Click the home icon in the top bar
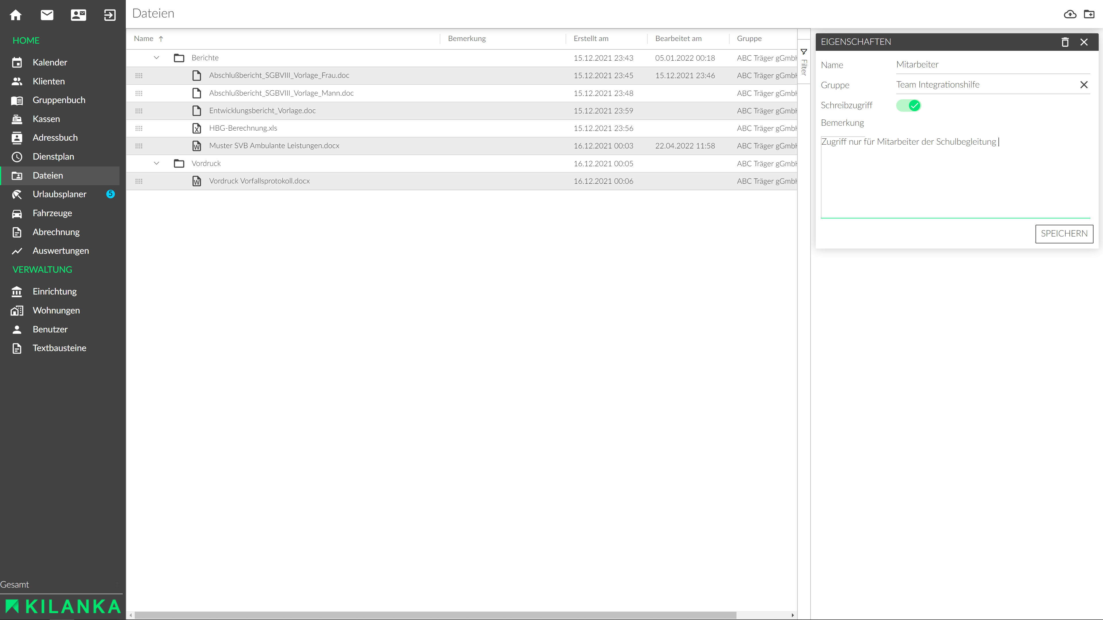Viewport: 1103px width, 620px height. pos(16,15)
